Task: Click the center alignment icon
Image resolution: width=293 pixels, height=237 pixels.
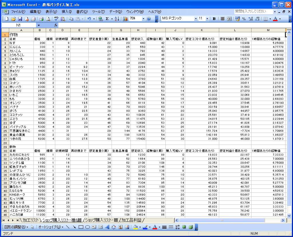Action: (x=222, y=19)
